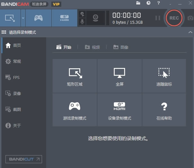Toggle the microphone recording icon

coord(82,21)
